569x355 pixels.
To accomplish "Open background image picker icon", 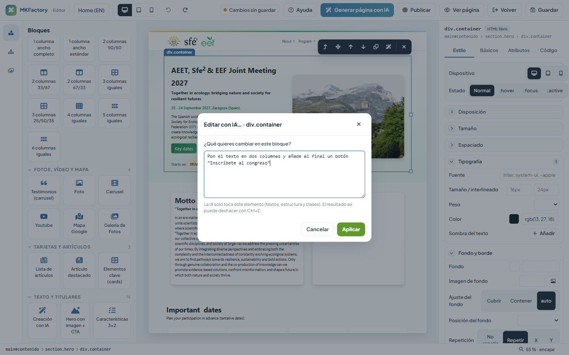I will click(553, 281).
